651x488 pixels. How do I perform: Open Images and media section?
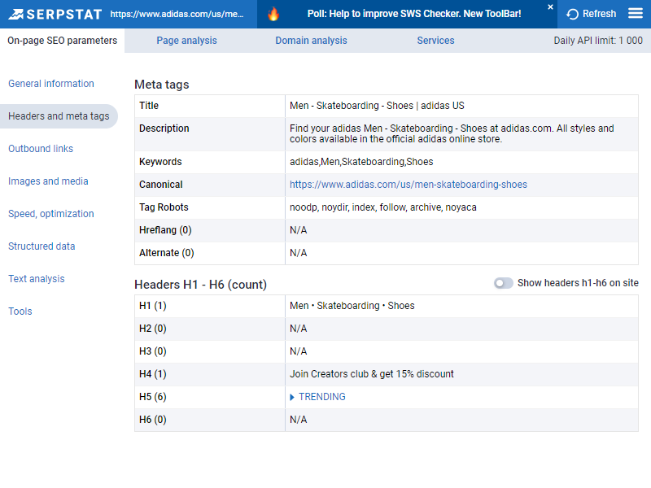(48, 181)
